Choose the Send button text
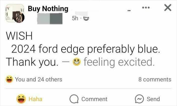 click(x=153, y=99)
